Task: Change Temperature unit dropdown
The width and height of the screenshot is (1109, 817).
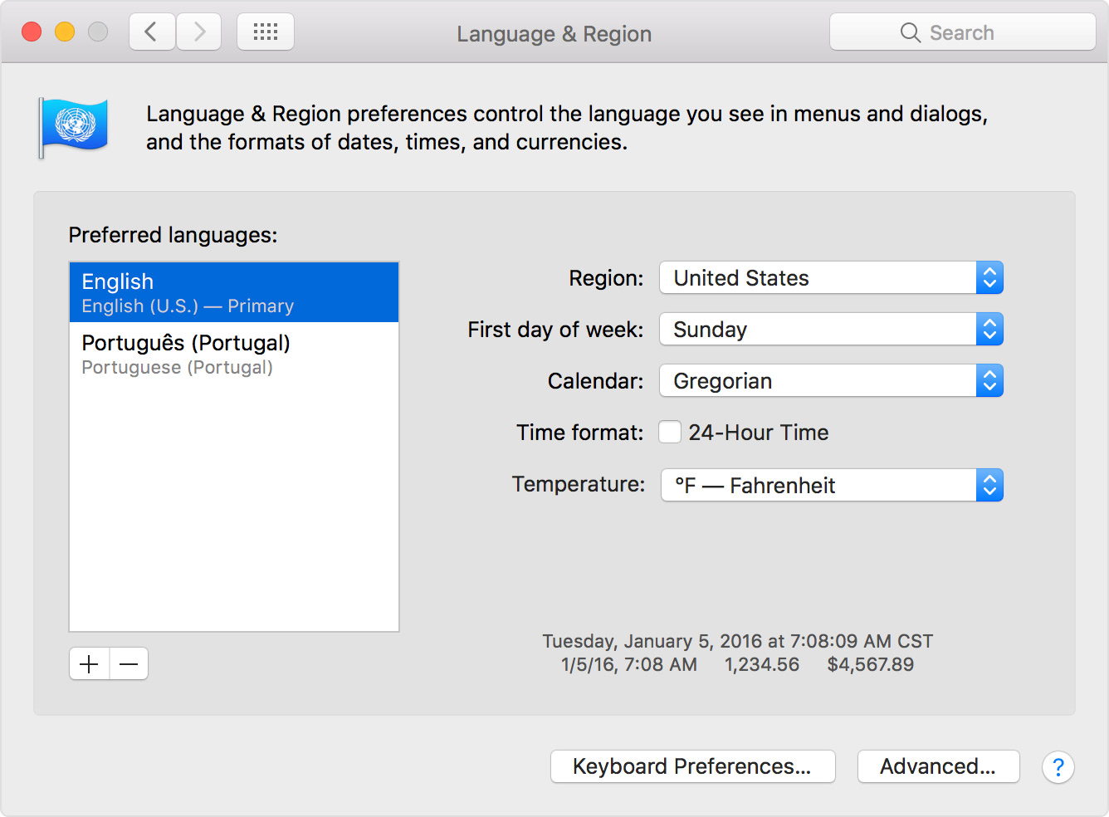Action: (831, 486)
